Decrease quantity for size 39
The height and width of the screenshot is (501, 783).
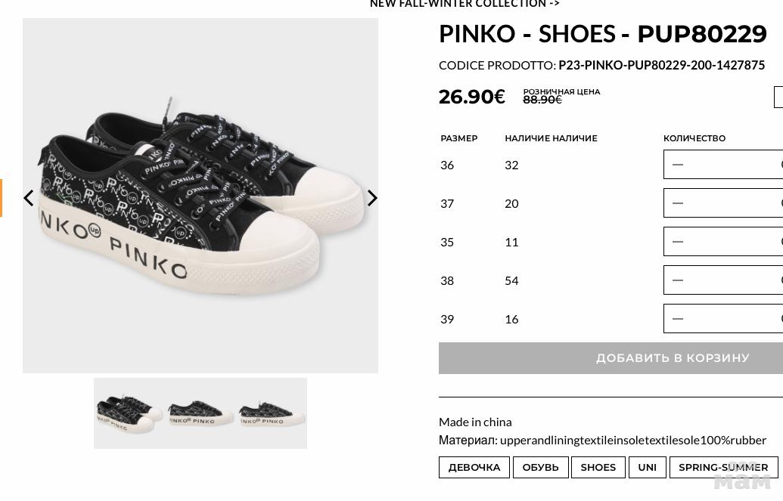click(678, 318)
